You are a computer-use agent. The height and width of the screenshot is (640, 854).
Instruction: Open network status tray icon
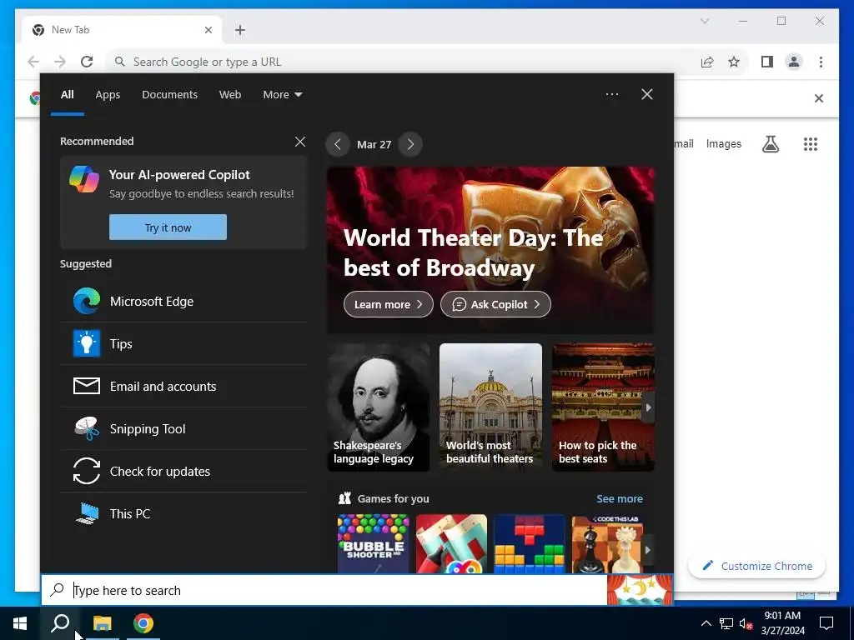click(726, 623)
